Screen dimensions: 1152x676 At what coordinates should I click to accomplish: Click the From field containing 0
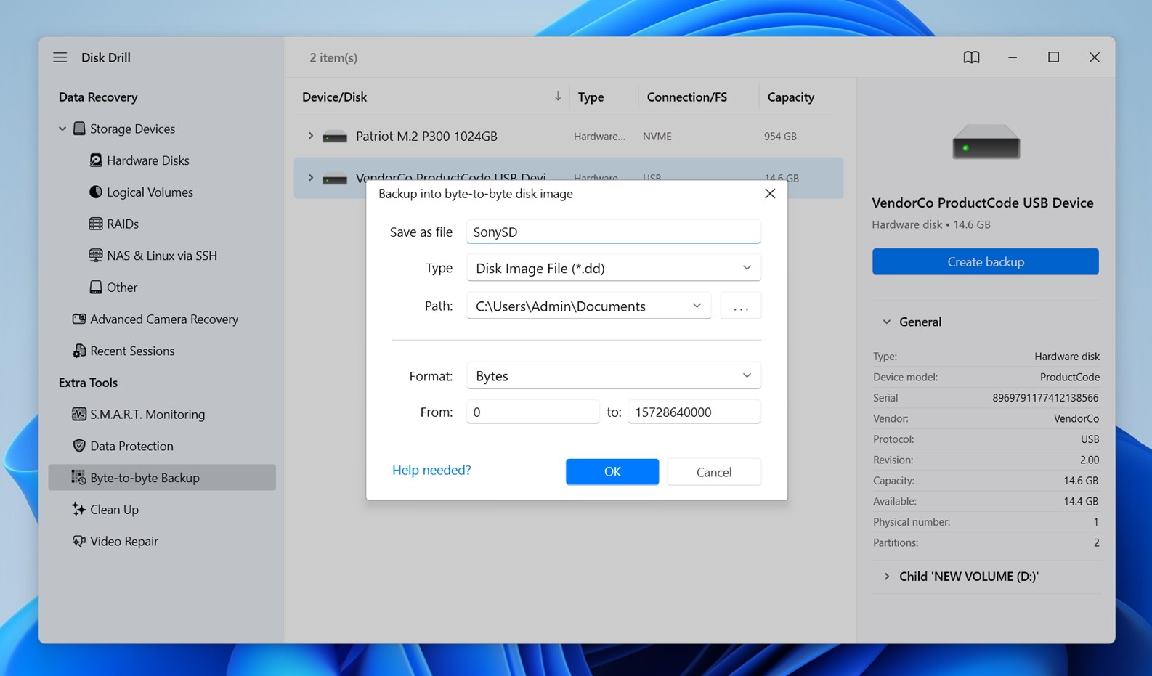(x=533, y=412)
